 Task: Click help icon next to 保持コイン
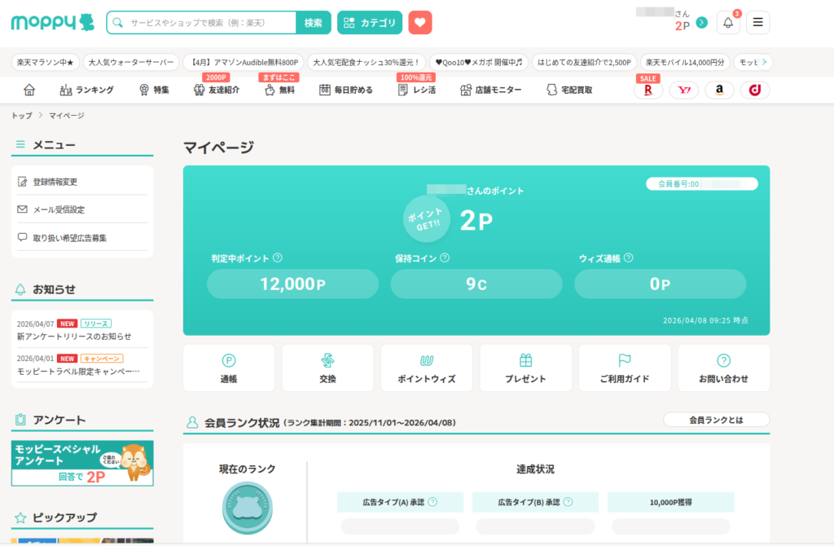pyautogui.click(x=445, y=258)
